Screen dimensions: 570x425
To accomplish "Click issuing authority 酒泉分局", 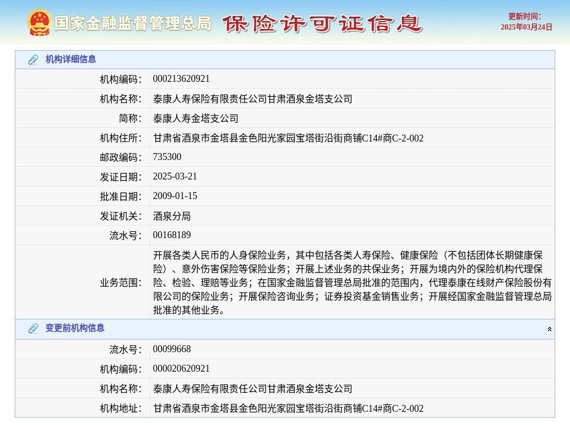I will [172, 216].
